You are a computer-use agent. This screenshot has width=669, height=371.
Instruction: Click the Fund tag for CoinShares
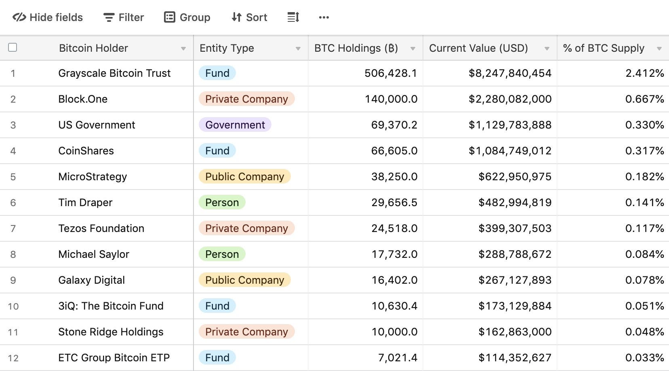[217, 151]
